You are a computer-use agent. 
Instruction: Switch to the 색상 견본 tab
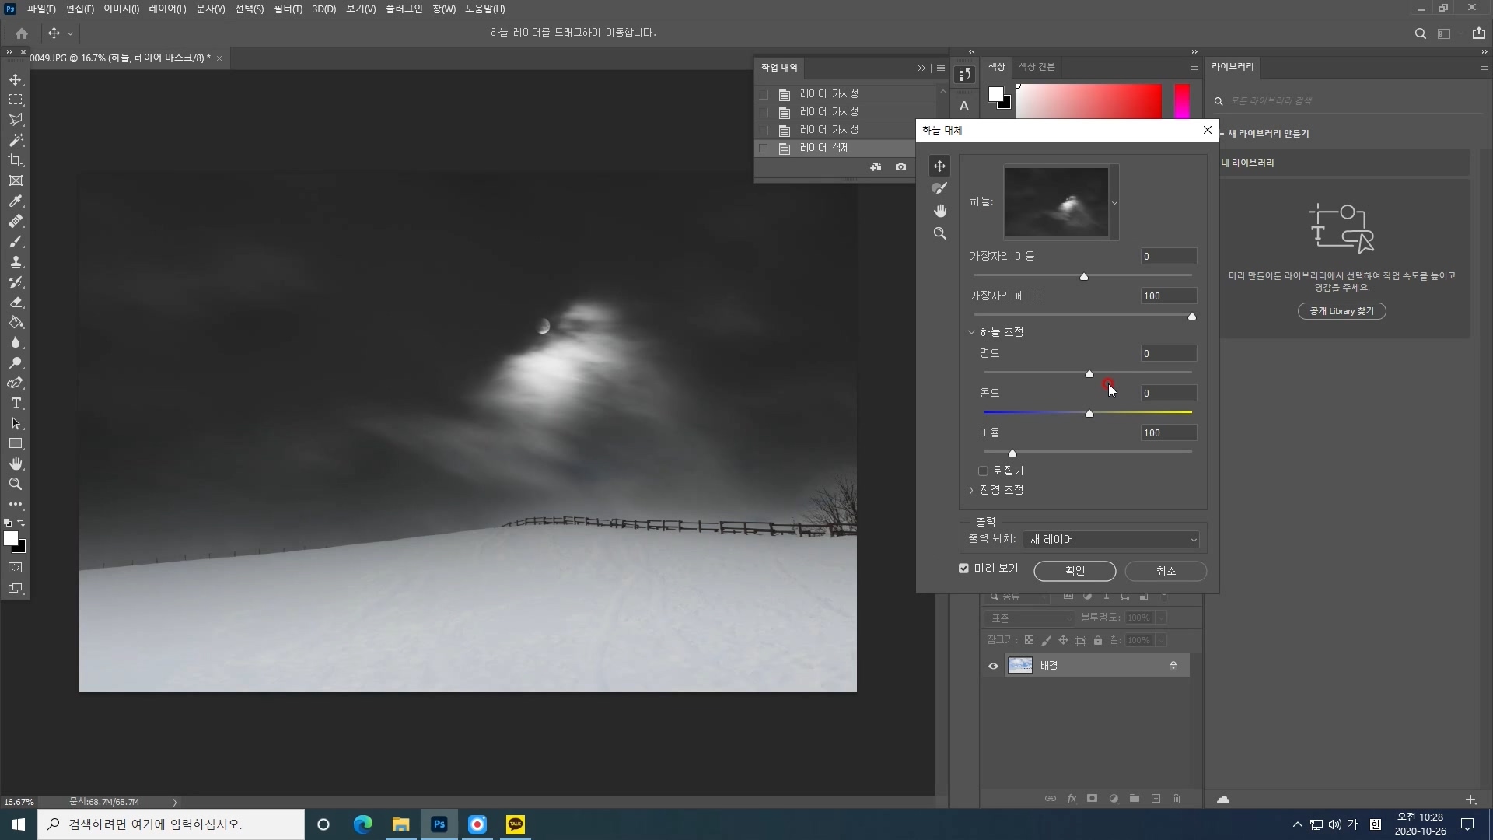click(x=1037, y=67)
